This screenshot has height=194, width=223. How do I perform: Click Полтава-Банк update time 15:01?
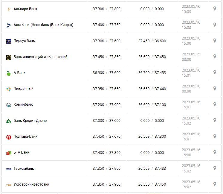[x=186, y=139]
